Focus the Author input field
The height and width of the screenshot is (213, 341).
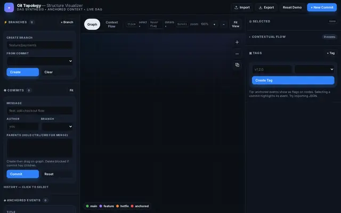click(22, 127)
